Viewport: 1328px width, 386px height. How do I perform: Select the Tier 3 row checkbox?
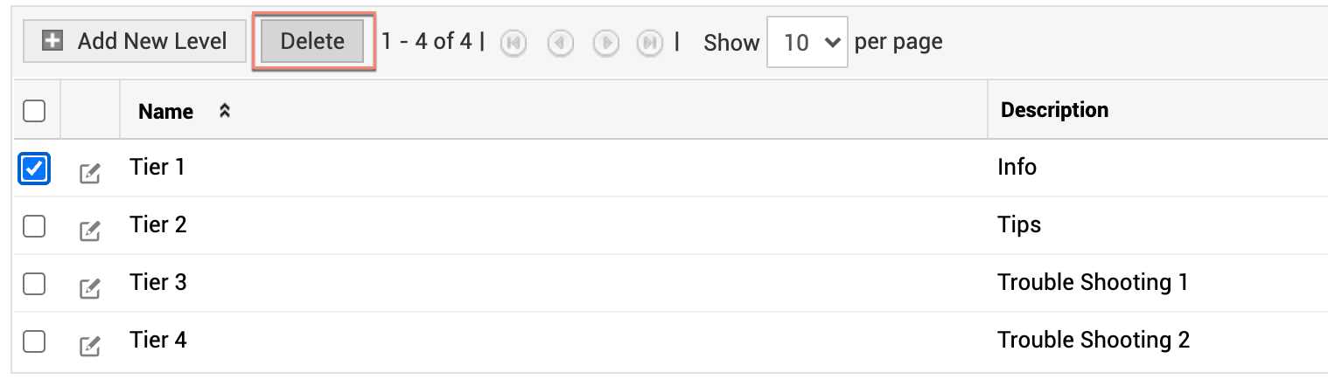point(34,284)
